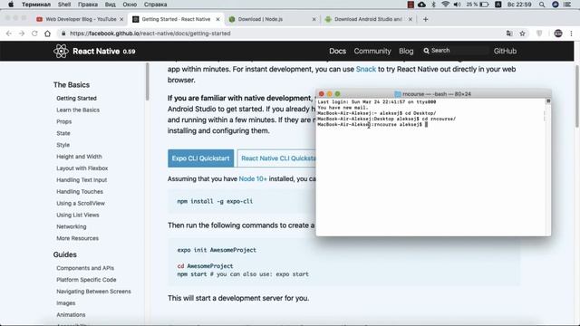580x326 pixels.
Task: Open More Resources in the sidebar
Action: point(77,238)
